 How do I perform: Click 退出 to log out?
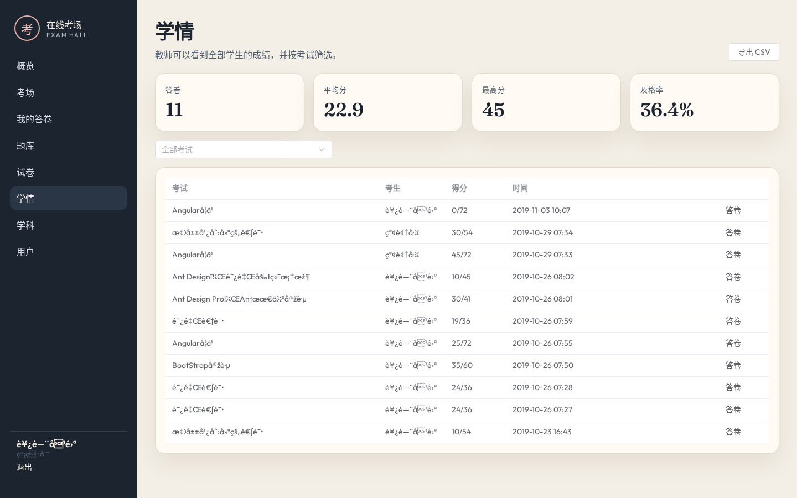tap(24, 467)
